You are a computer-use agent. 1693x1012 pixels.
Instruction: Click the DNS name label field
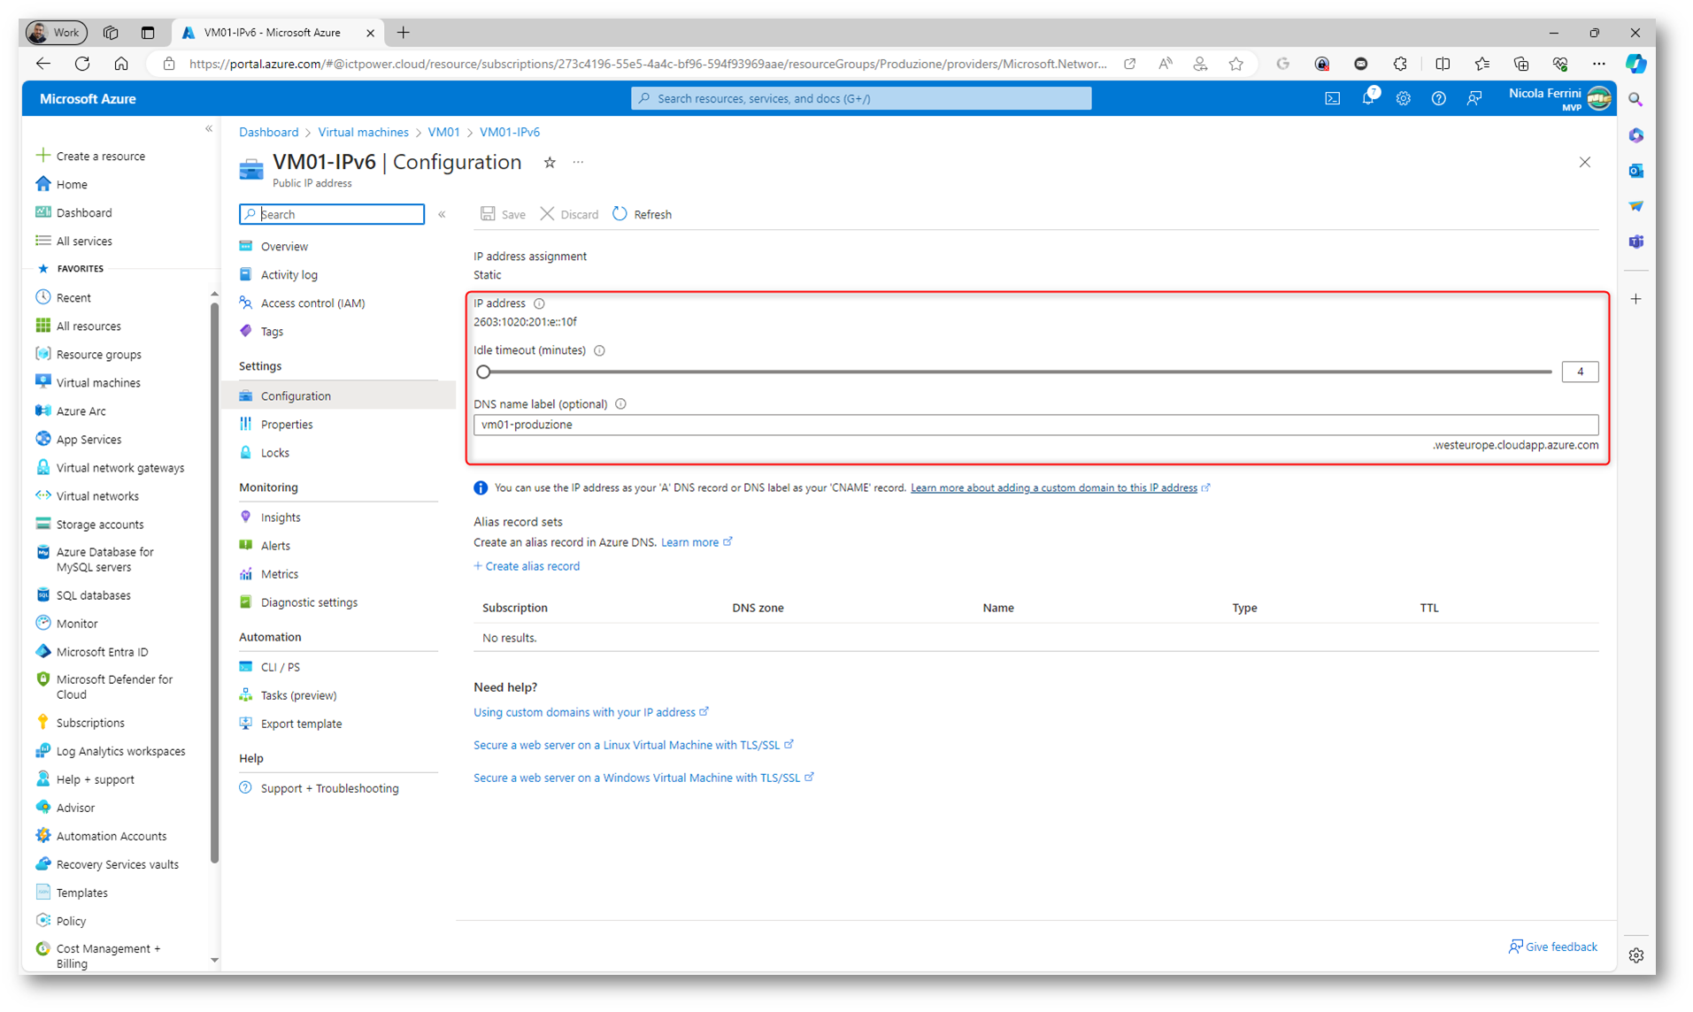tap(1035, 425)
